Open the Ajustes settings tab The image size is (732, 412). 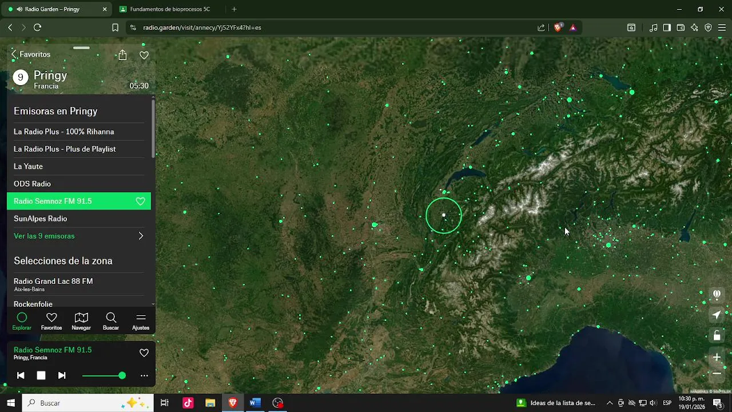[141, 322]
